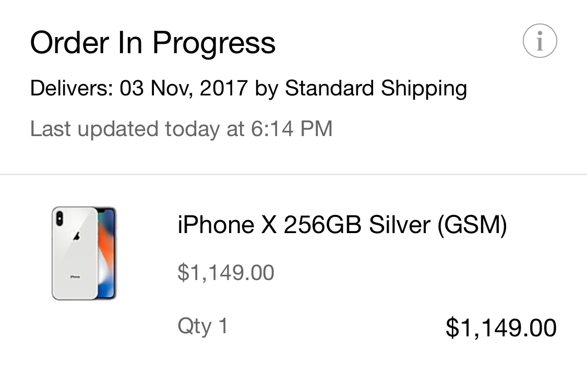Image resolution: width=587 pixels, height=389 pixels.
Task: Click the rear camera on the iPhone picture
Action: coord(59,218)
